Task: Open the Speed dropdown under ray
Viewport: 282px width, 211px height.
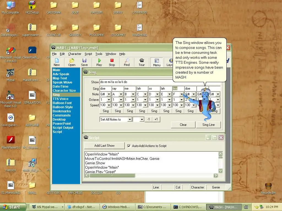Action: click(x=121, y=105)
